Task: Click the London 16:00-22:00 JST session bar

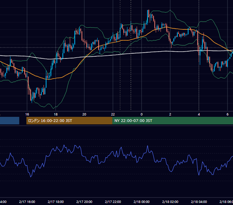Action: 69,121
